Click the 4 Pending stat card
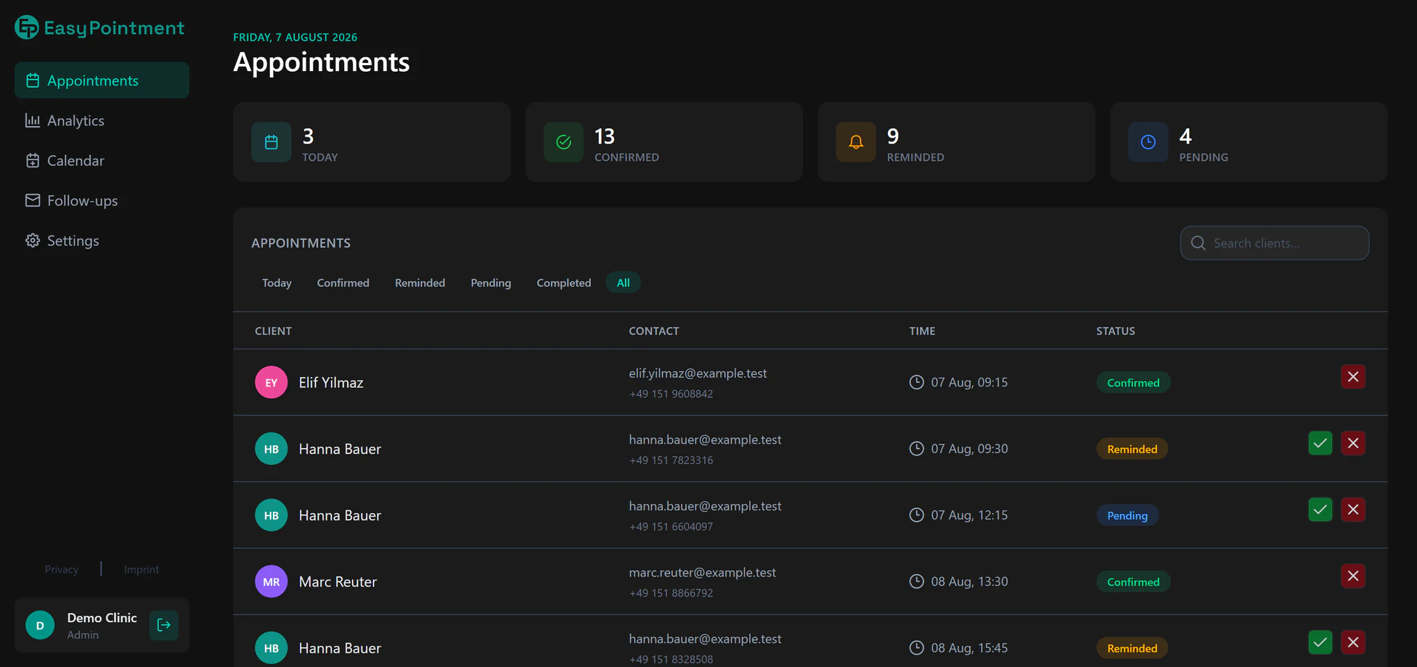Screen dimensions: 1417x667 pos(1249,142)
